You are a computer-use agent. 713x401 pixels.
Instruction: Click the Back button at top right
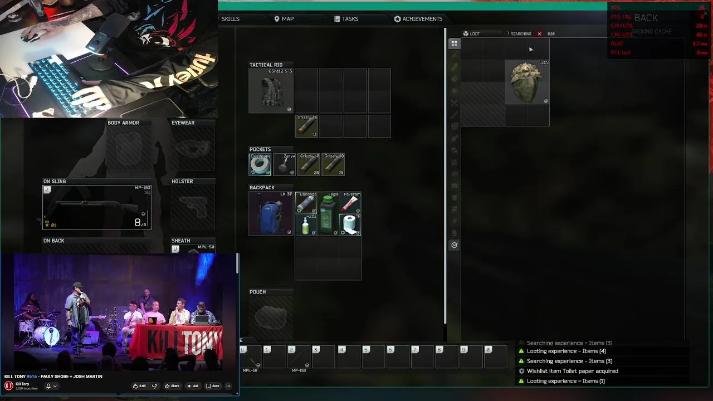tap(646, 18)
